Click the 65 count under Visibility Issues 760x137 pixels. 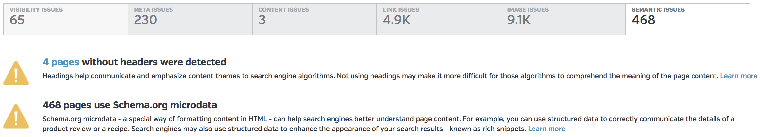pos(17,20)
